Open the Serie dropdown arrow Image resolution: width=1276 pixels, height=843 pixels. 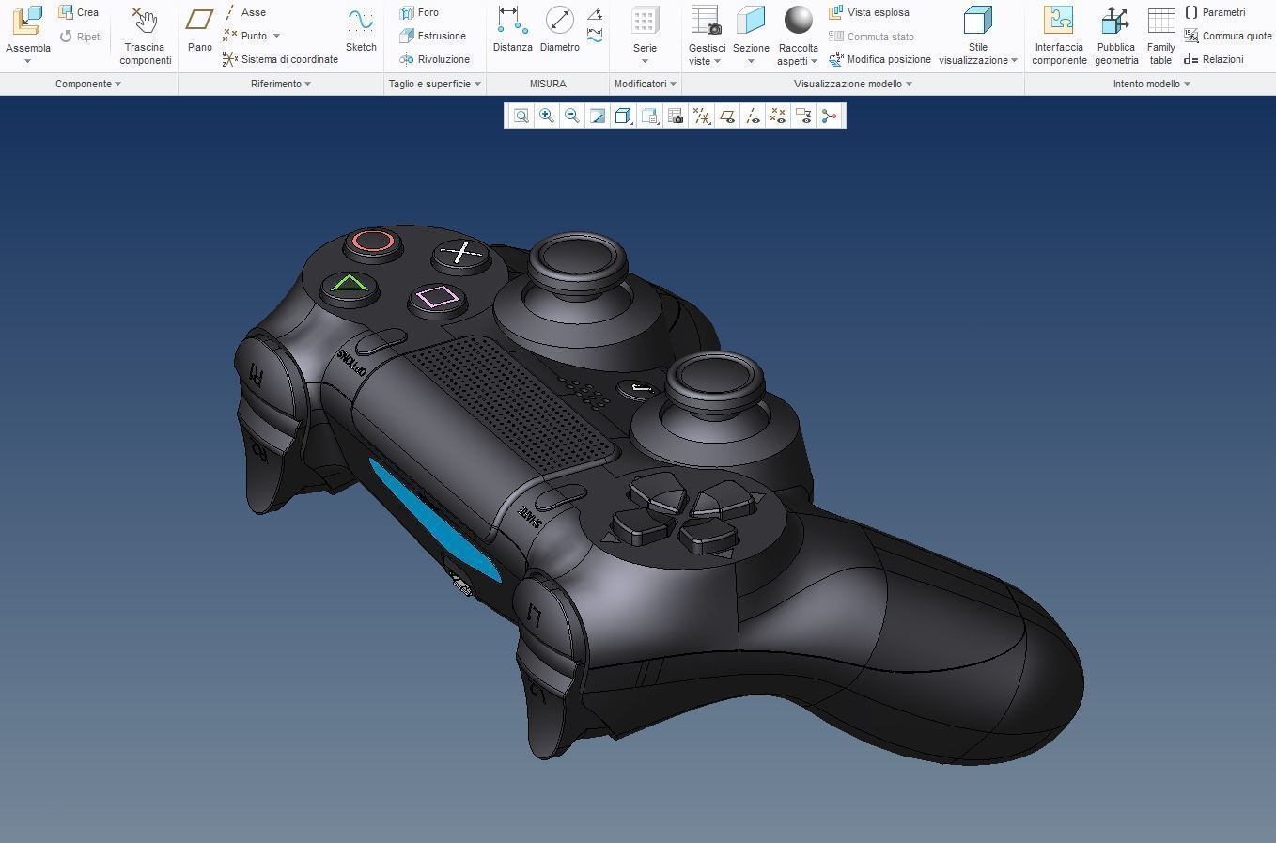645,61
